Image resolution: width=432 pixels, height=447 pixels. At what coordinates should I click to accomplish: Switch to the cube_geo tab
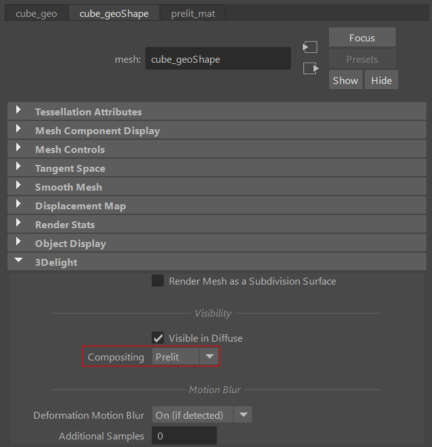pyautogui.click(x=36, y=13)
